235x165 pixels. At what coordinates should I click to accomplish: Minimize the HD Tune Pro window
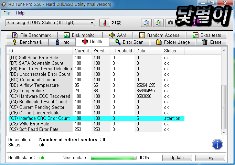[x=203, y=3]
